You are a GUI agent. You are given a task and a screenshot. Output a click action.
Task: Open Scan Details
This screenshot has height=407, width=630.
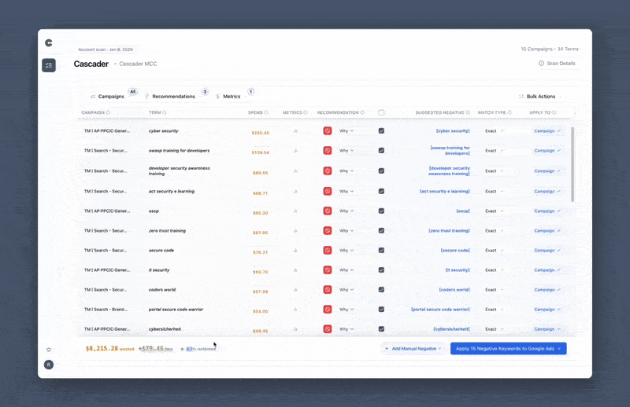557,63
